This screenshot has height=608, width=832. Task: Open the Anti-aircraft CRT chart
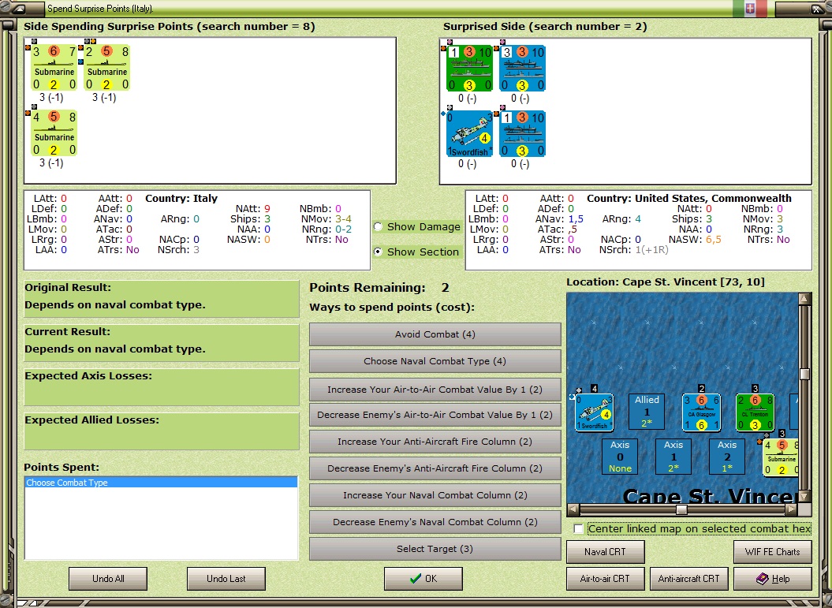pyautogui.click(x=688, y=579)
